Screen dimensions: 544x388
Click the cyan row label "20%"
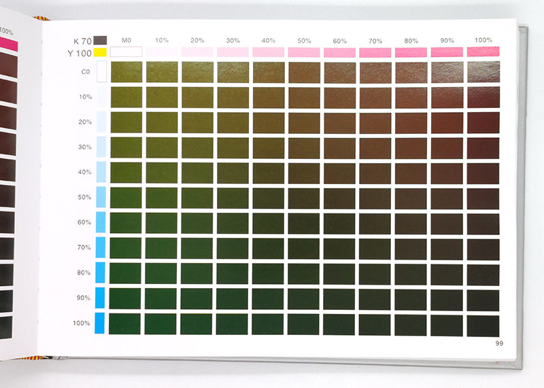(85, 122)
